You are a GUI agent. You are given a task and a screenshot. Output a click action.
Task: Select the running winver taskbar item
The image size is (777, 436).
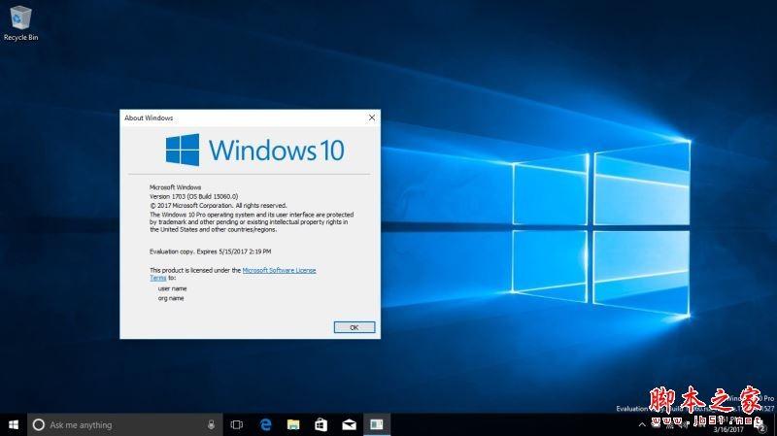(x=377, y=424)
